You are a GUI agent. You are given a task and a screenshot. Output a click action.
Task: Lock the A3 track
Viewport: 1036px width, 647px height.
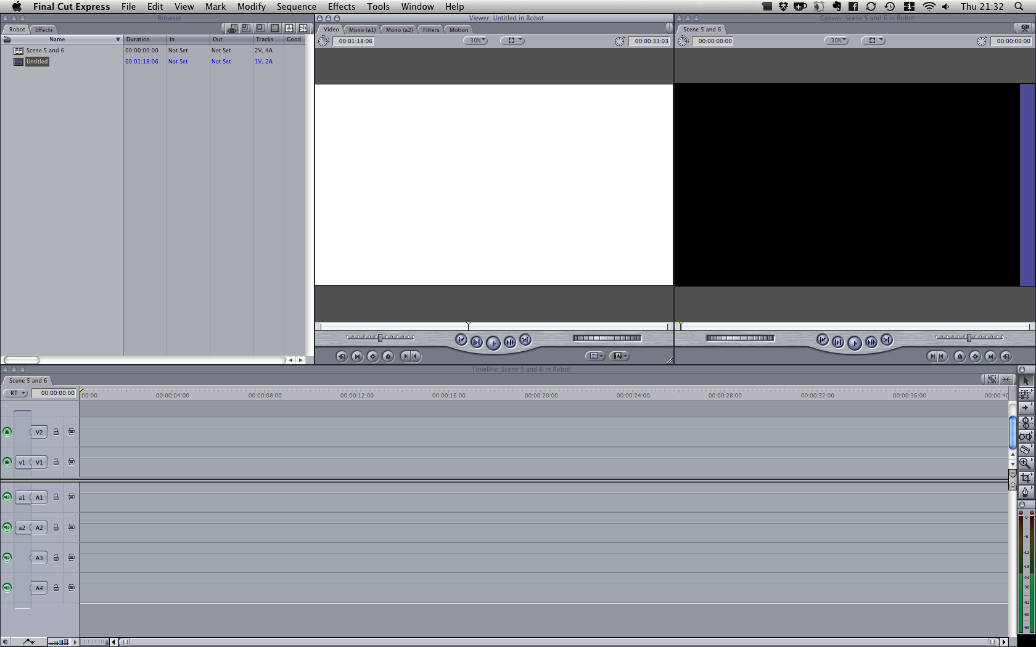56,558
